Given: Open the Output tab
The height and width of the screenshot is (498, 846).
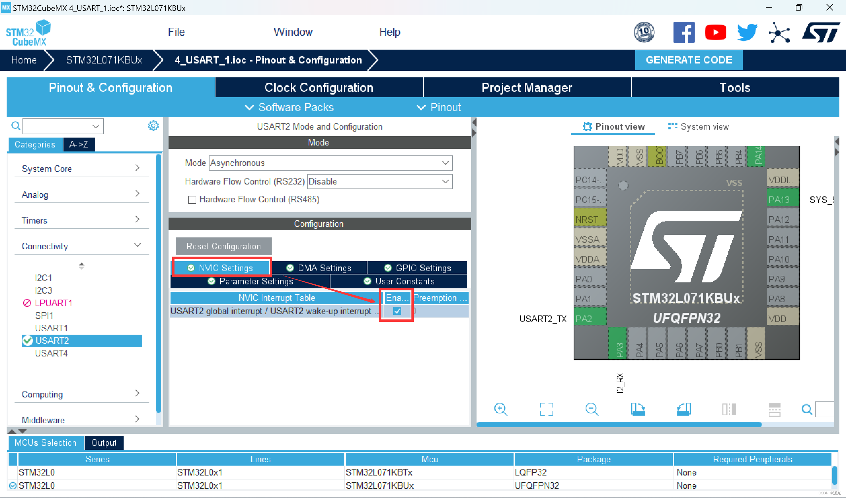Looking at the screenshot, I should click(104, 442).
